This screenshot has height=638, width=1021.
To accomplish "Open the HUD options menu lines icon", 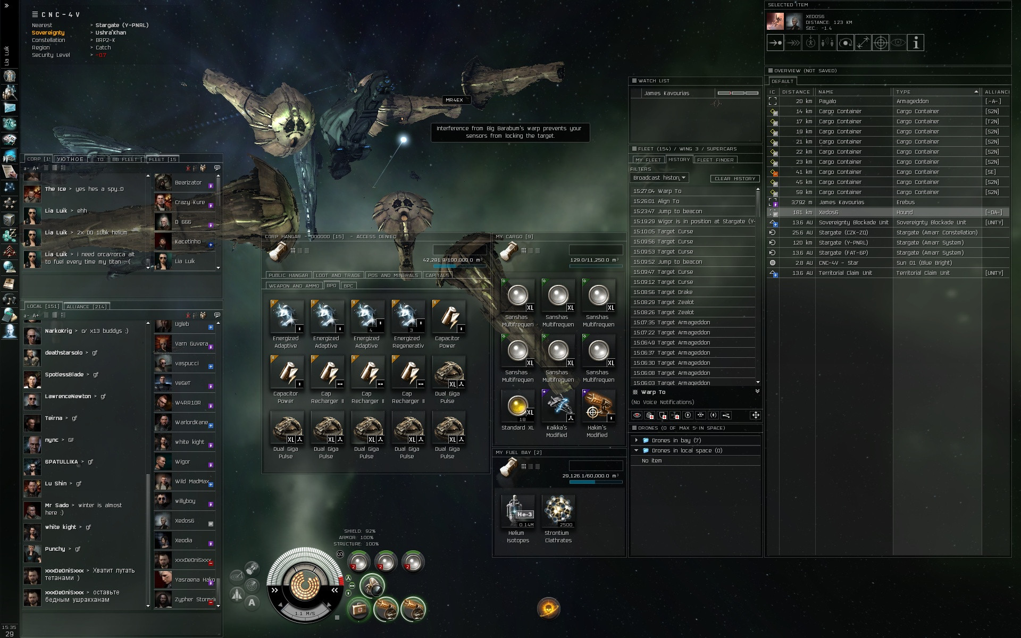I will point(337,617).
